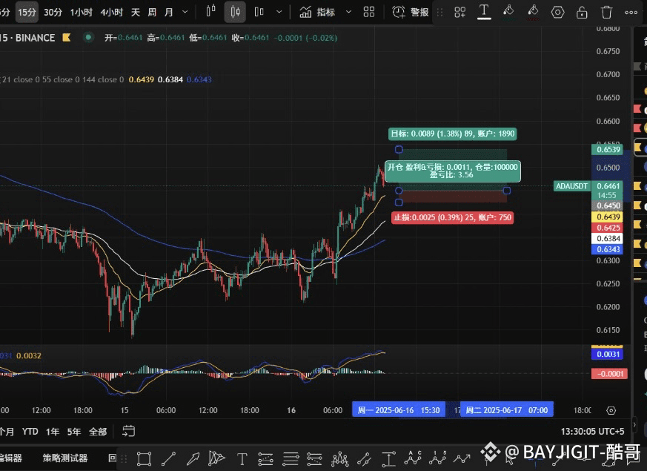The image size is (647, 471).
Task: Open the indicator templates grid icon
Action: pos(369,12)
